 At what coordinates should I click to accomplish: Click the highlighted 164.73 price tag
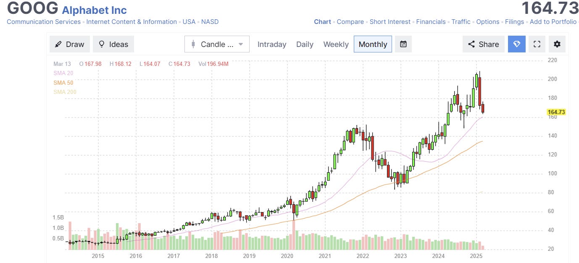coord(556,112)
